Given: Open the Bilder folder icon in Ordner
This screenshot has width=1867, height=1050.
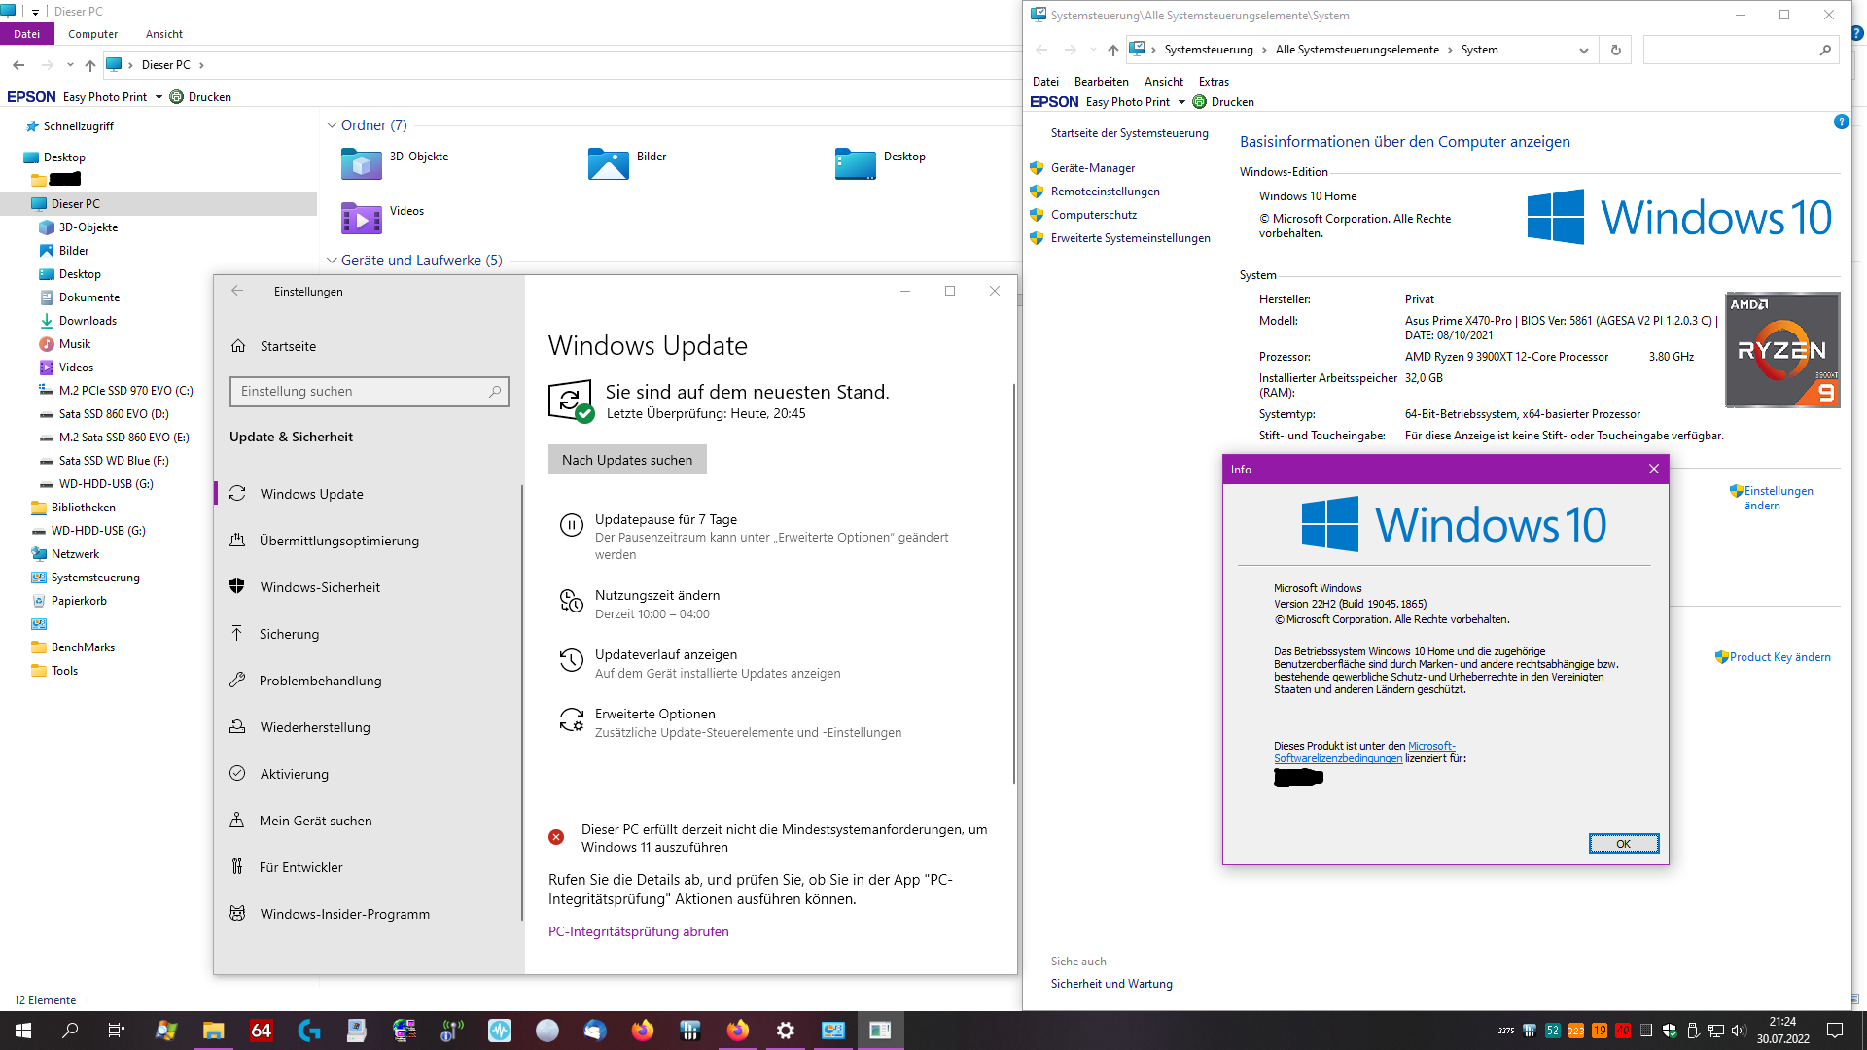Looking at the screenshot, I should point(609,163).
